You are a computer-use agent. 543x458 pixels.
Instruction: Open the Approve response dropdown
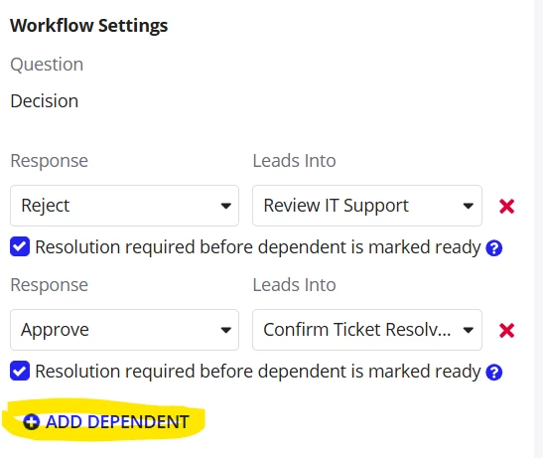click(x=124, y=330)
